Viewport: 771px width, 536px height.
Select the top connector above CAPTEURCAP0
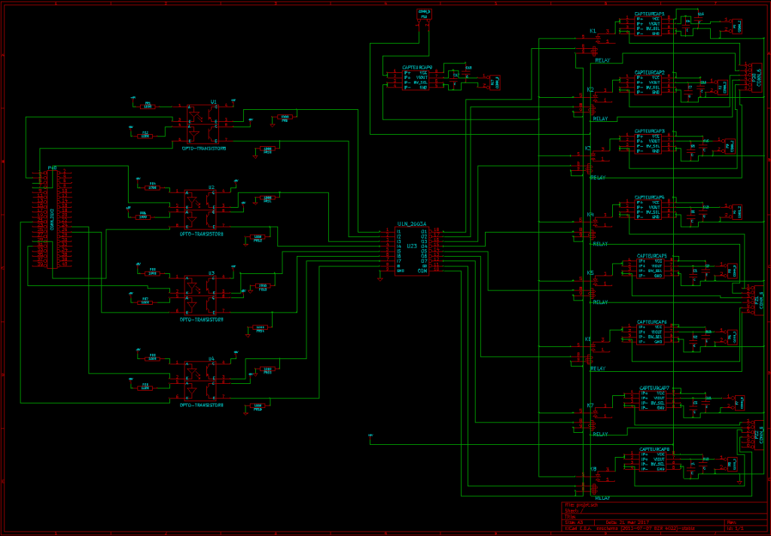coord(424,14)
